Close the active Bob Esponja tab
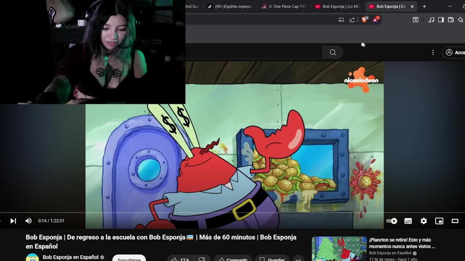 (x=412, y=7)
